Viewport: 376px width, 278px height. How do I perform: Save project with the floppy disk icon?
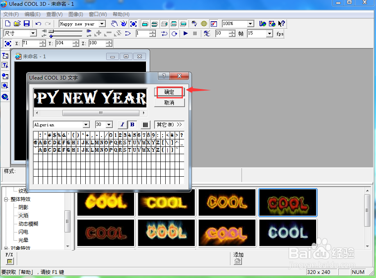(27, 23)
